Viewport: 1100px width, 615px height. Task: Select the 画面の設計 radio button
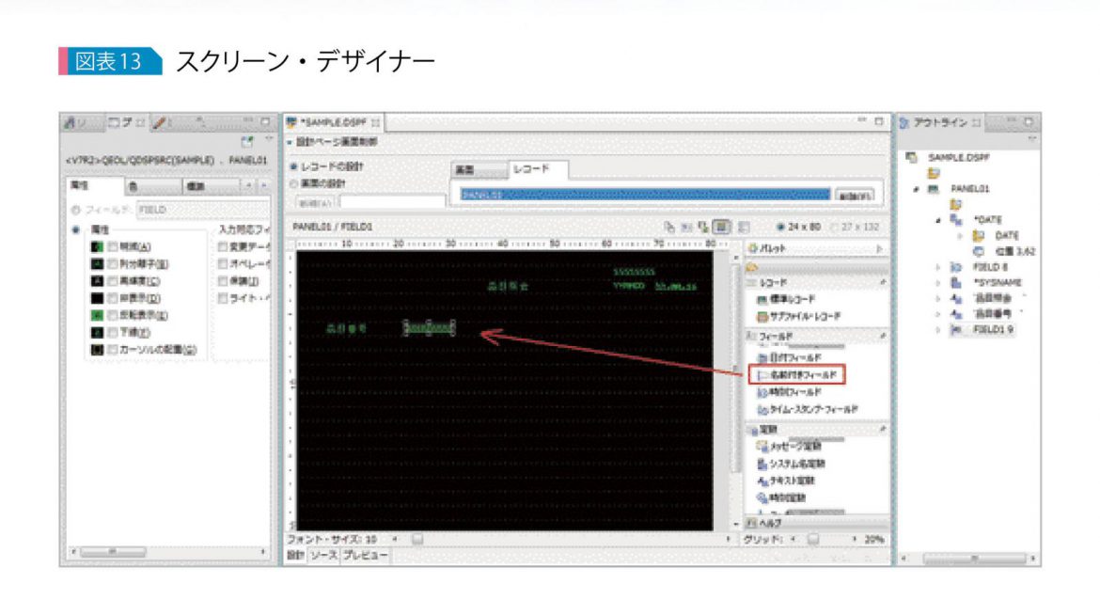294,184
